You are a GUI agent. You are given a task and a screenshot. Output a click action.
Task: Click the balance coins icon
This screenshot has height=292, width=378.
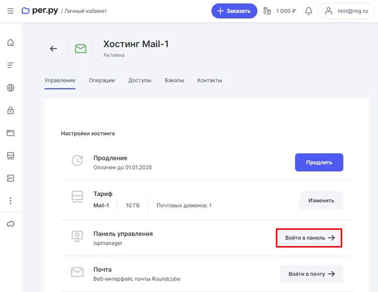(267, 11)
